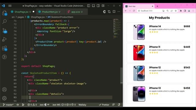This screenshot has height=110, width=196.
Task: Switch to the app.scss tab
Action: pos(77,12)
